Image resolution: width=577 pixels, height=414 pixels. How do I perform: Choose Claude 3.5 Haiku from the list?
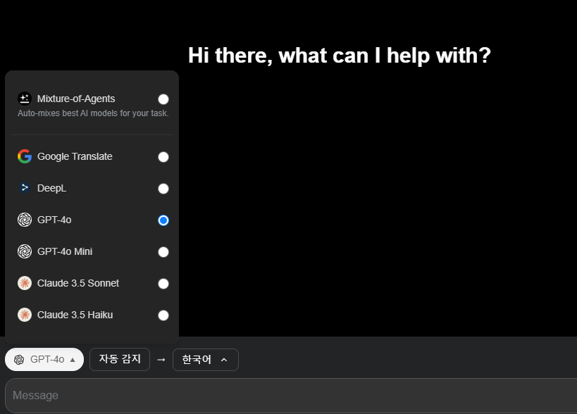75,314
